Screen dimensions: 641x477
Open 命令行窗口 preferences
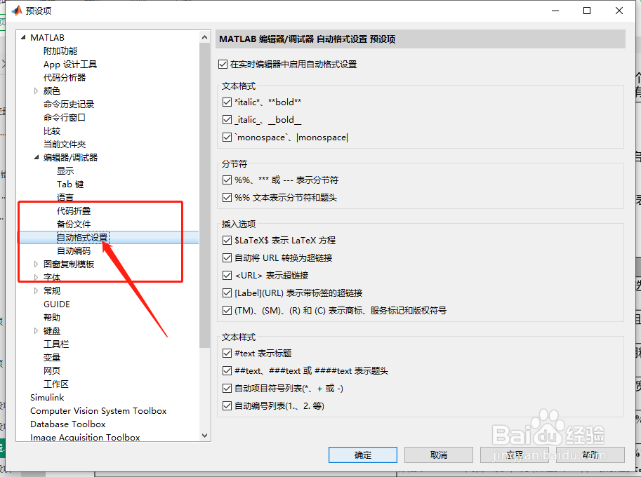(65, 118)
